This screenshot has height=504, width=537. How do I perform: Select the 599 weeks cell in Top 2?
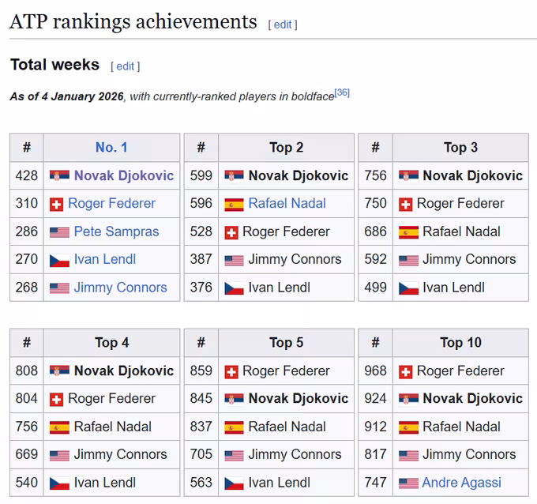point(201,175)
